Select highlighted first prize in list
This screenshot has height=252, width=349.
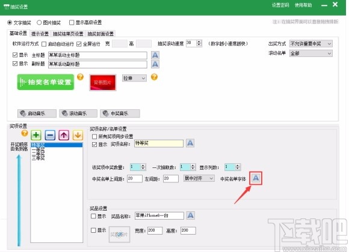57,145
